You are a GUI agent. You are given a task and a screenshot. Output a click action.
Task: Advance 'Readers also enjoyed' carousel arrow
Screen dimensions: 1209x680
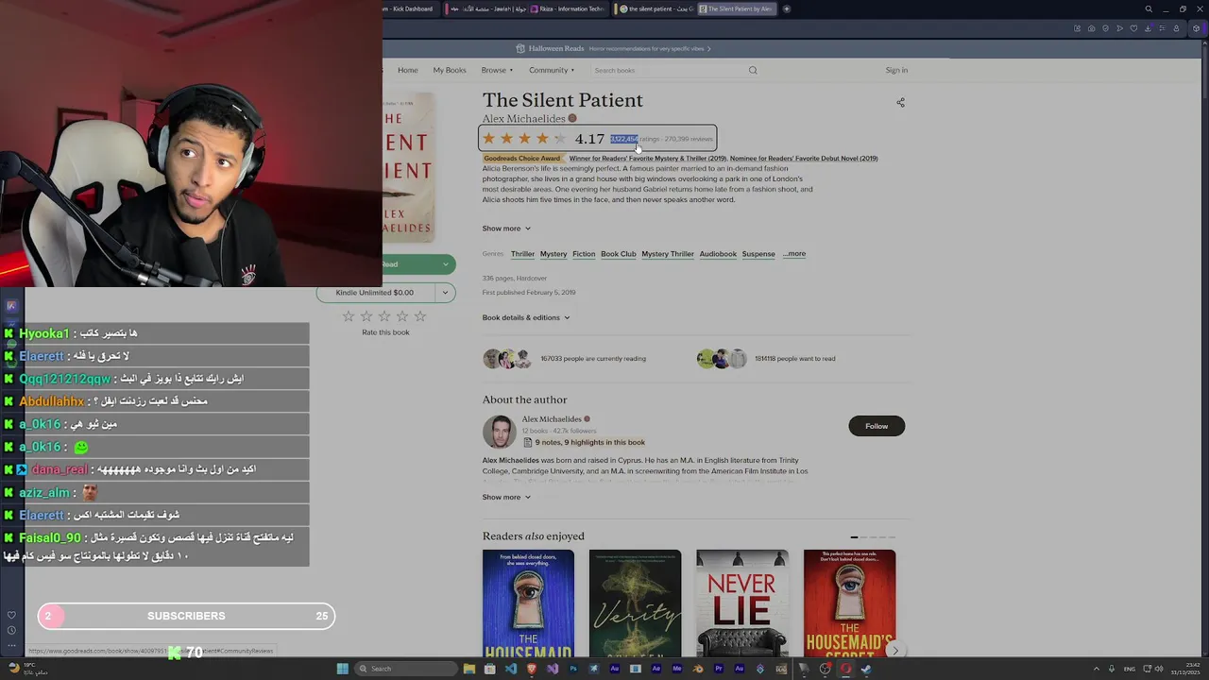(x=895, y=650)
